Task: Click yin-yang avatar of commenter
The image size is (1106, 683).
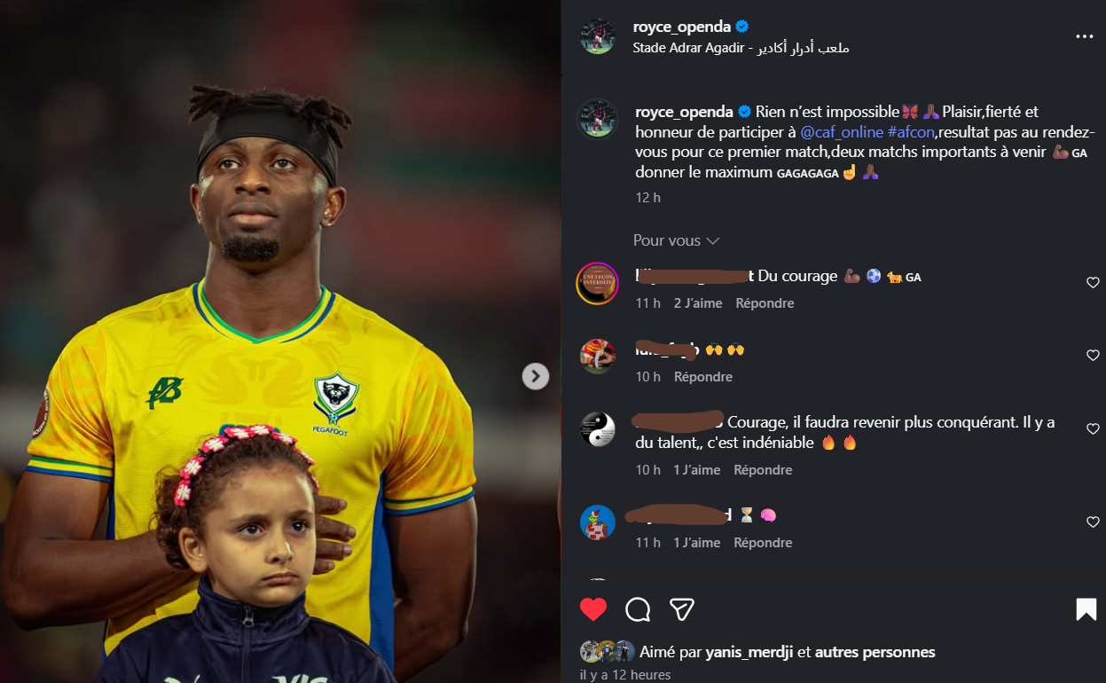Action: tap(598, 429)
